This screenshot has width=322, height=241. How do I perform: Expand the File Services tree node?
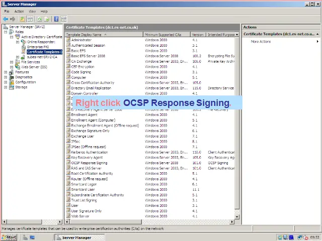(x=12, y=62)
